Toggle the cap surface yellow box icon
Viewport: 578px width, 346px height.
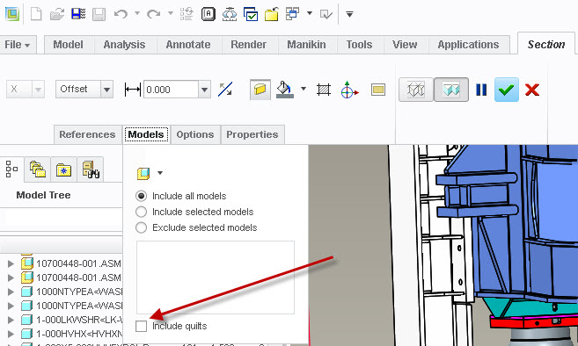pos(260,90)
